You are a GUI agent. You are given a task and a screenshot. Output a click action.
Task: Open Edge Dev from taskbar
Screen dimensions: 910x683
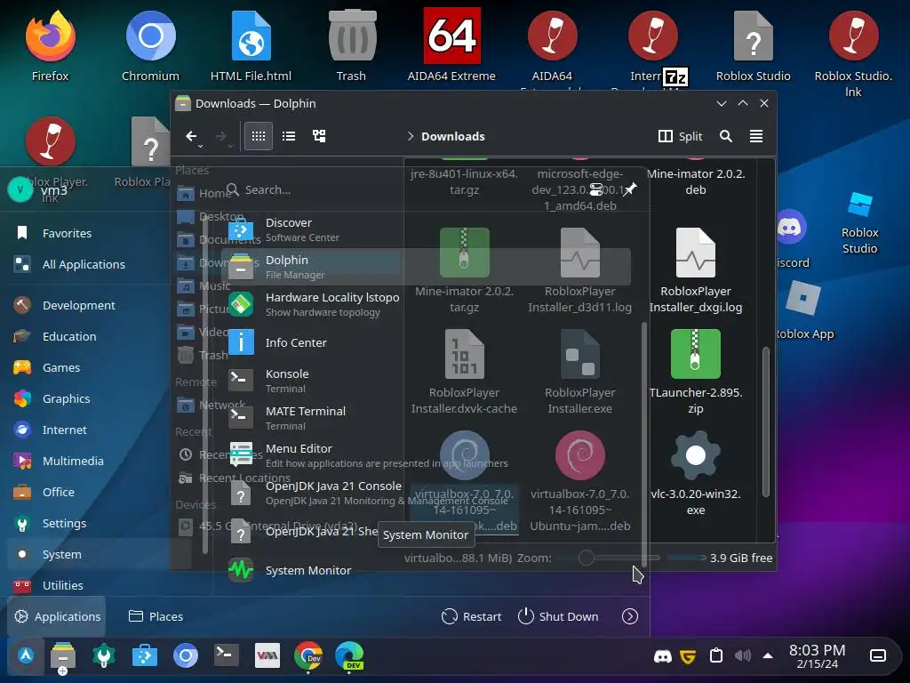(349, 655)
